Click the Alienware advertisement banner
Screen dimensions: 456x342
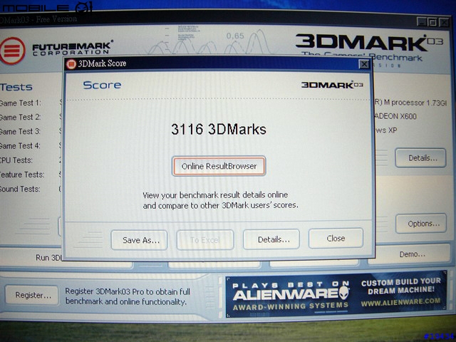336,294
